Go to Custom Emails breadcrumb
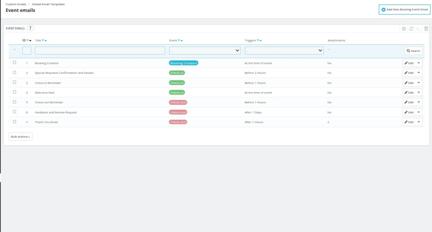This screenshot has height=232, width=432. (x=16, y=4)
